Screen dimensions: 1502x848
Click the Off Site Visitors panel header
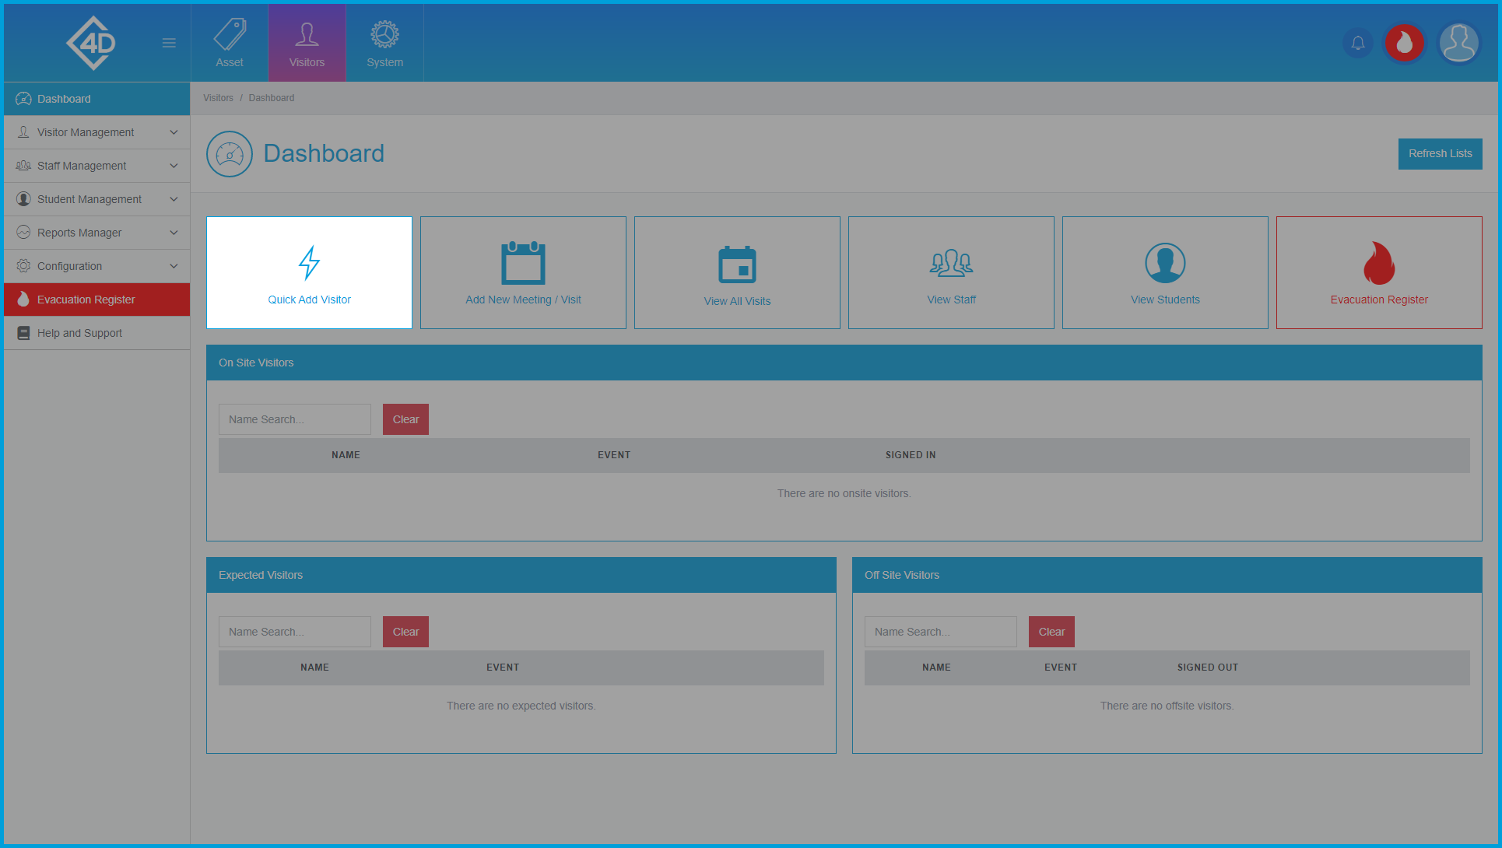[1167, 575]
